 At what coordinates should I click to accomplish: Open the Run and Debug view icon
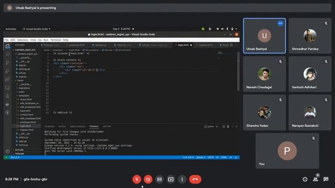[7, 71]
